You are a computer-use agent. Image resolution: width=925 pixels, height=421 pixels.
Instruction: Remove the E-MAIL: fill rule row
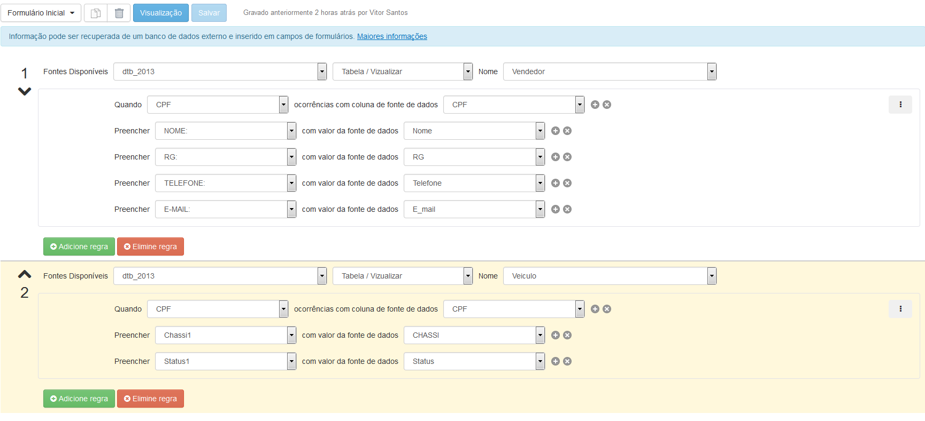(567, 209)
